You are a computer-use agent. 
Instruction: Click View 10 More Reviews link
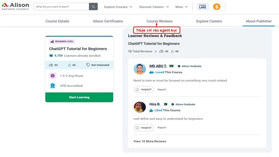(150, 141)
